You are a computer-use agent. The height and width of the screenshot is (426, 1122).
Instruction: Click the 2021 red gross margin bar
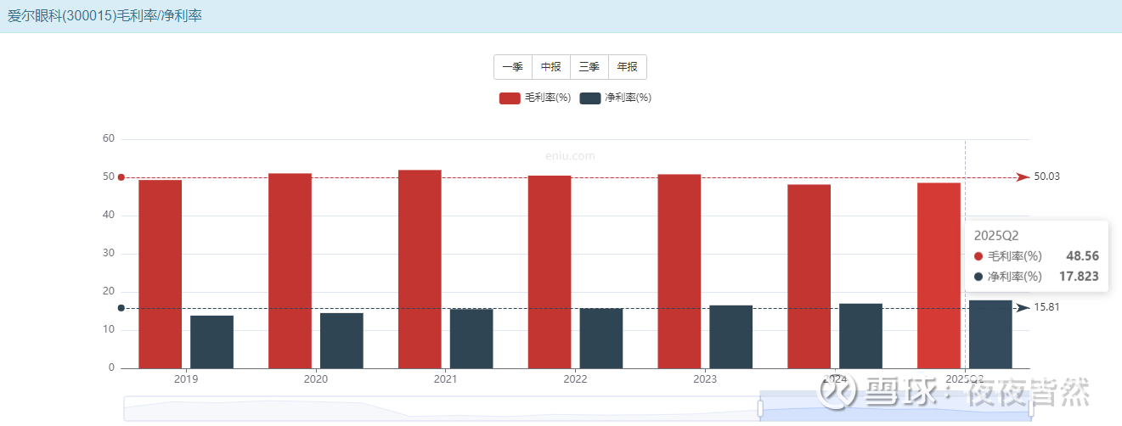click(x=420, y=269)
